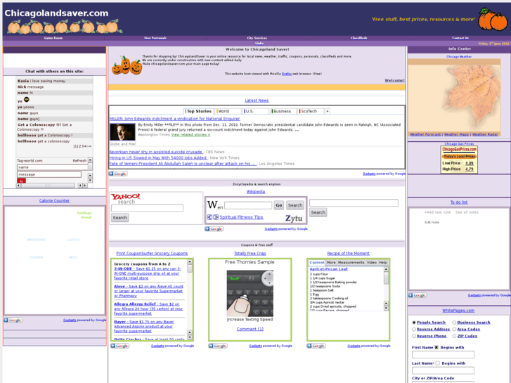Open the Apricot-Pecan Loaf recipe link

pyautogui.click(x=328, y=269)
